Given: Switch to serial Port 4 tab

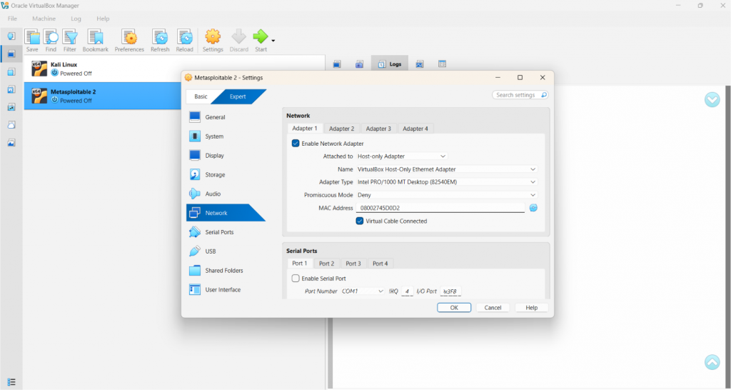Looking at the screenshot, I should 380,263.
